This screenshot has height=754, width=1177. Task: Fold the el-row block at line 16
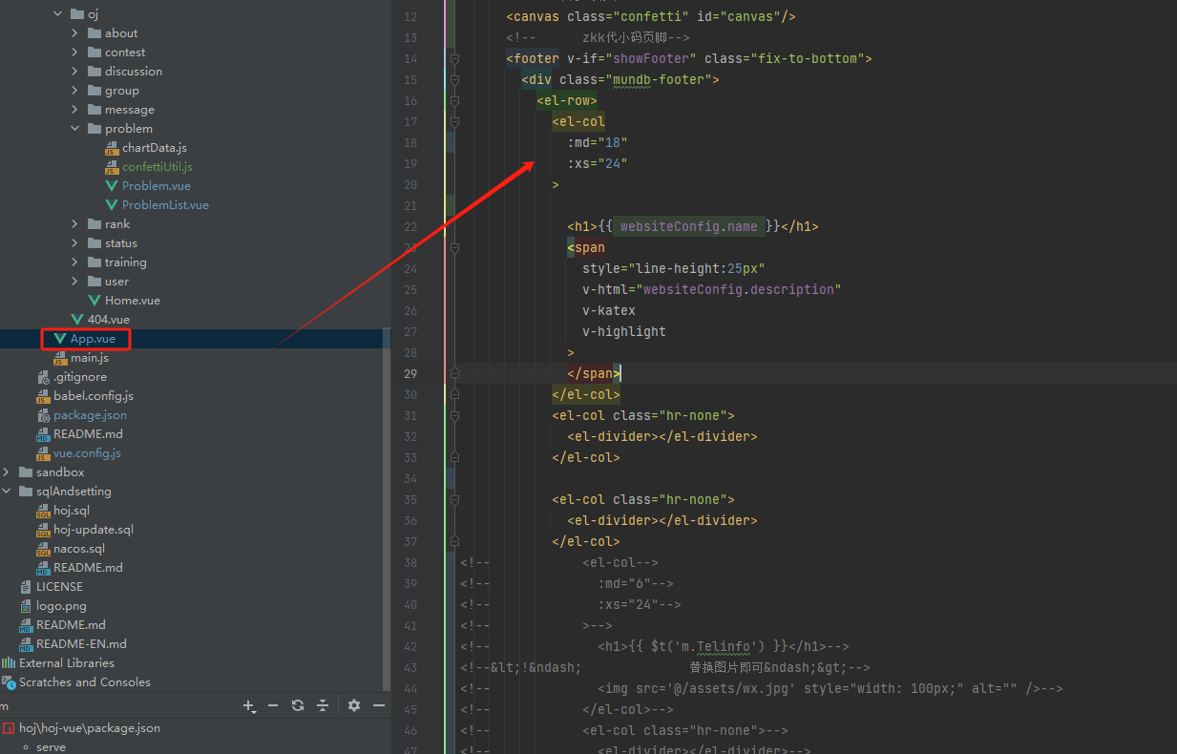coord(454,100)
